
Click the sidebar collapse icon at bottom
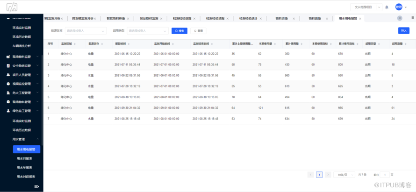[36, 186]
